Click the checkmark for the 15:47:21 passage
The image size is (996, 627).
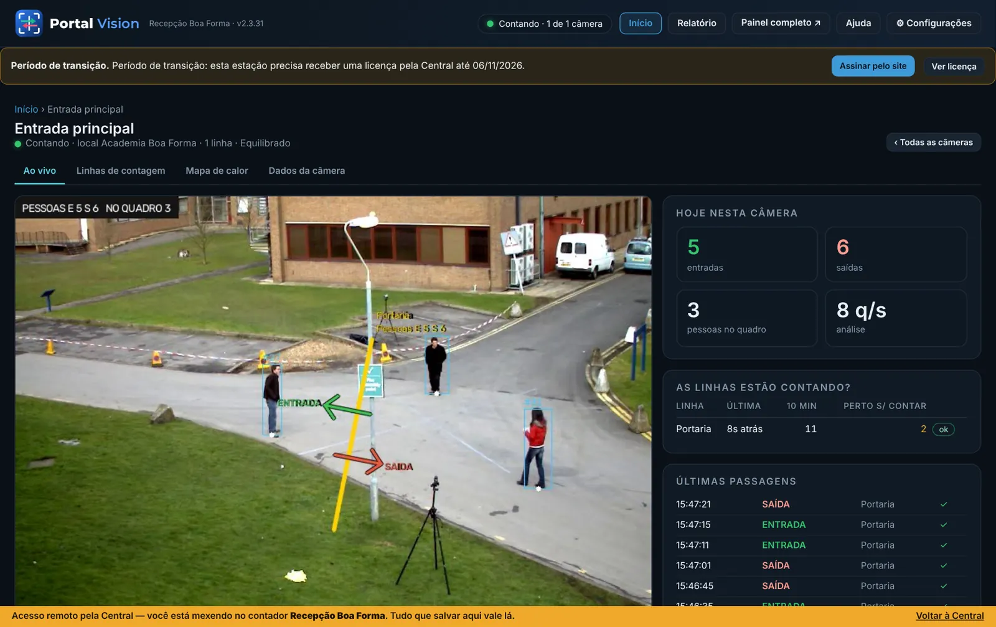(x=944, y=504)
